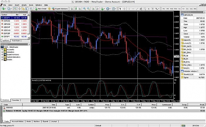Image resolution: width=206 pixels, height=127 pixels.
Task: Switch to the D1 timeframe
Action: click(x=187, y=9)
